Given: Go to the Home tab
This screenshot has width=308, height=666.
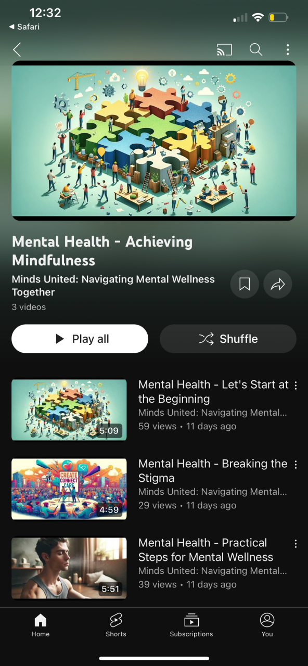Looking at the screenshot, I should click(x=40, y=625).
